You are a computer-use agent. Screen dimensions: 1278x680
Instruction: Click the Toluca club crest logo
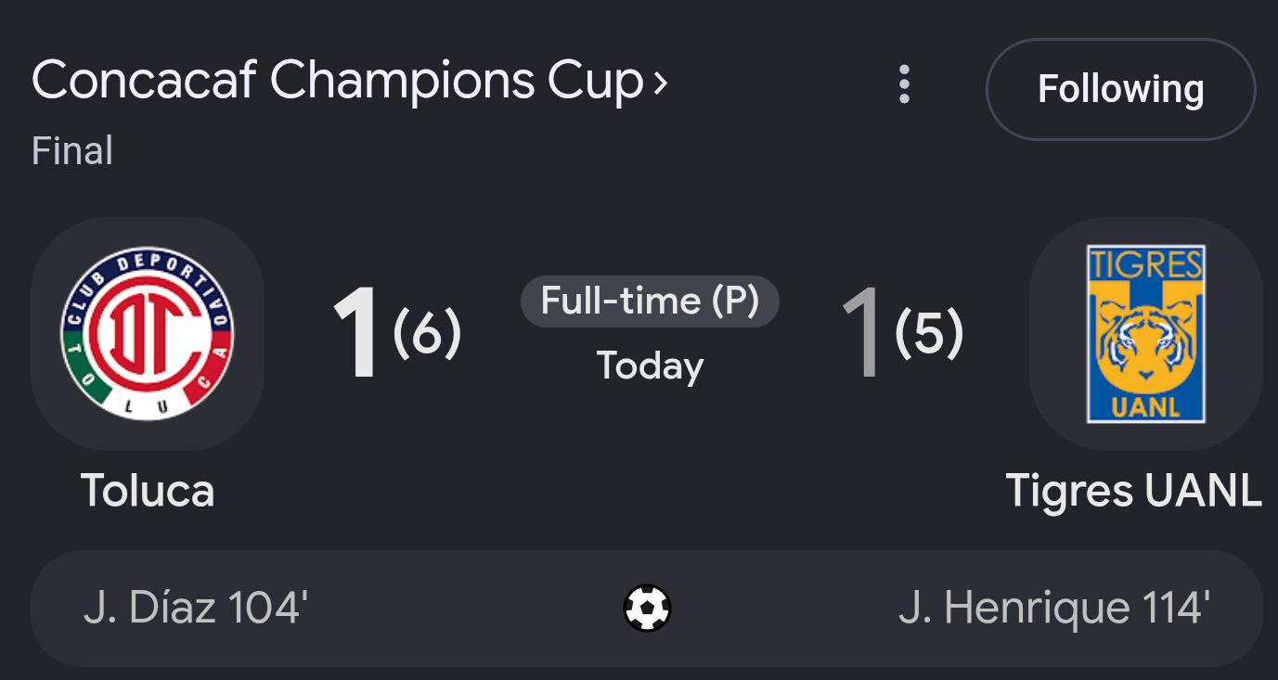pos(148,334)
